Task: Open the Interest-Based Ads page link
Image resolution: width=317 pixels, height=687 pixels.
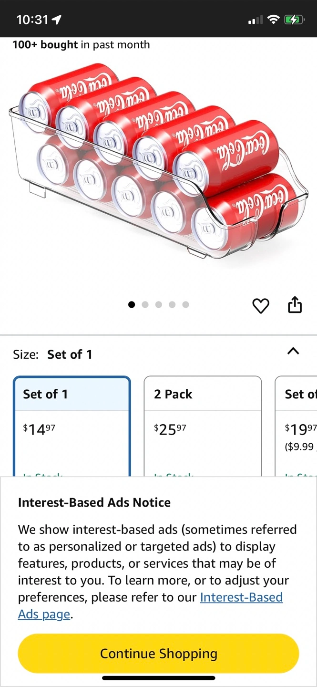Action: click(241, 597)
